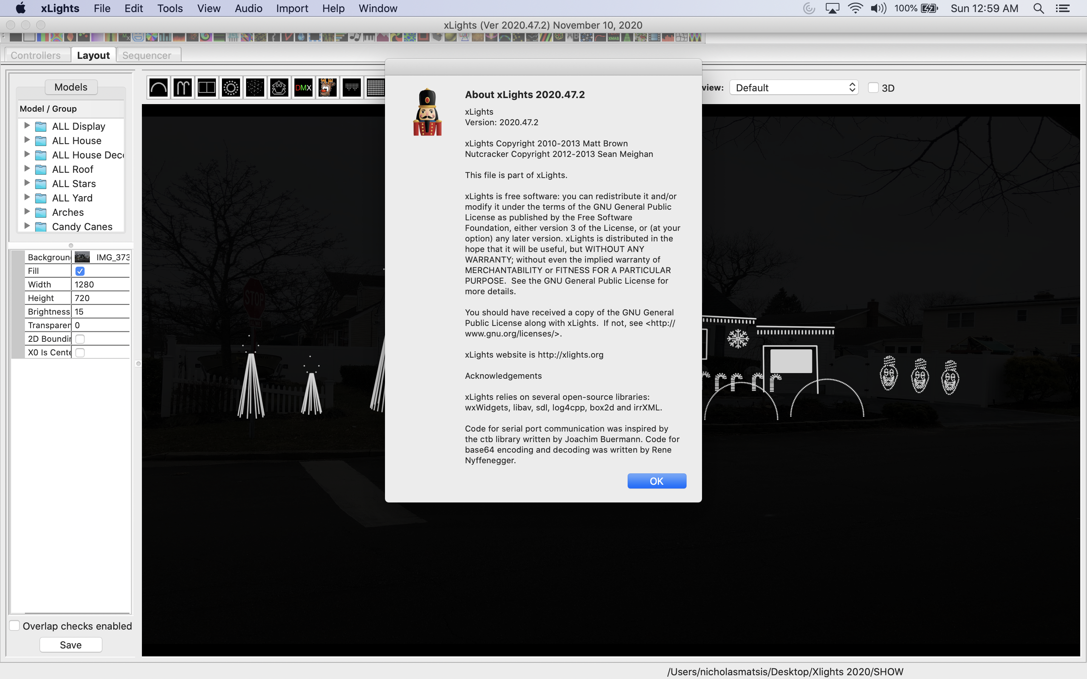Select the Circle model tool
1087x679 pixels.
click(231, 88)
